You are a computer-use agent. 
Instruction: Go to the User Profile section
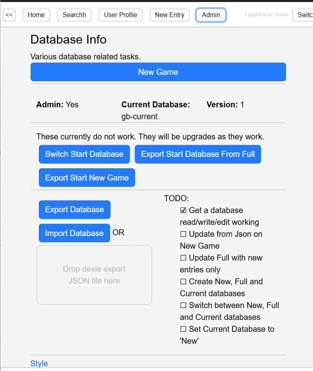(x=120, y=15)
